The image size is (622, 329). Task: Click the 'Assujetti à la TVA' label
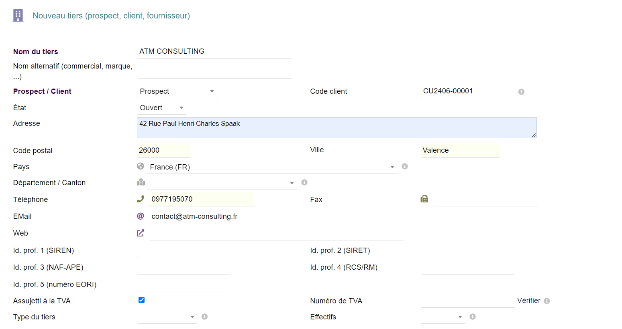(x=42, y=301)
